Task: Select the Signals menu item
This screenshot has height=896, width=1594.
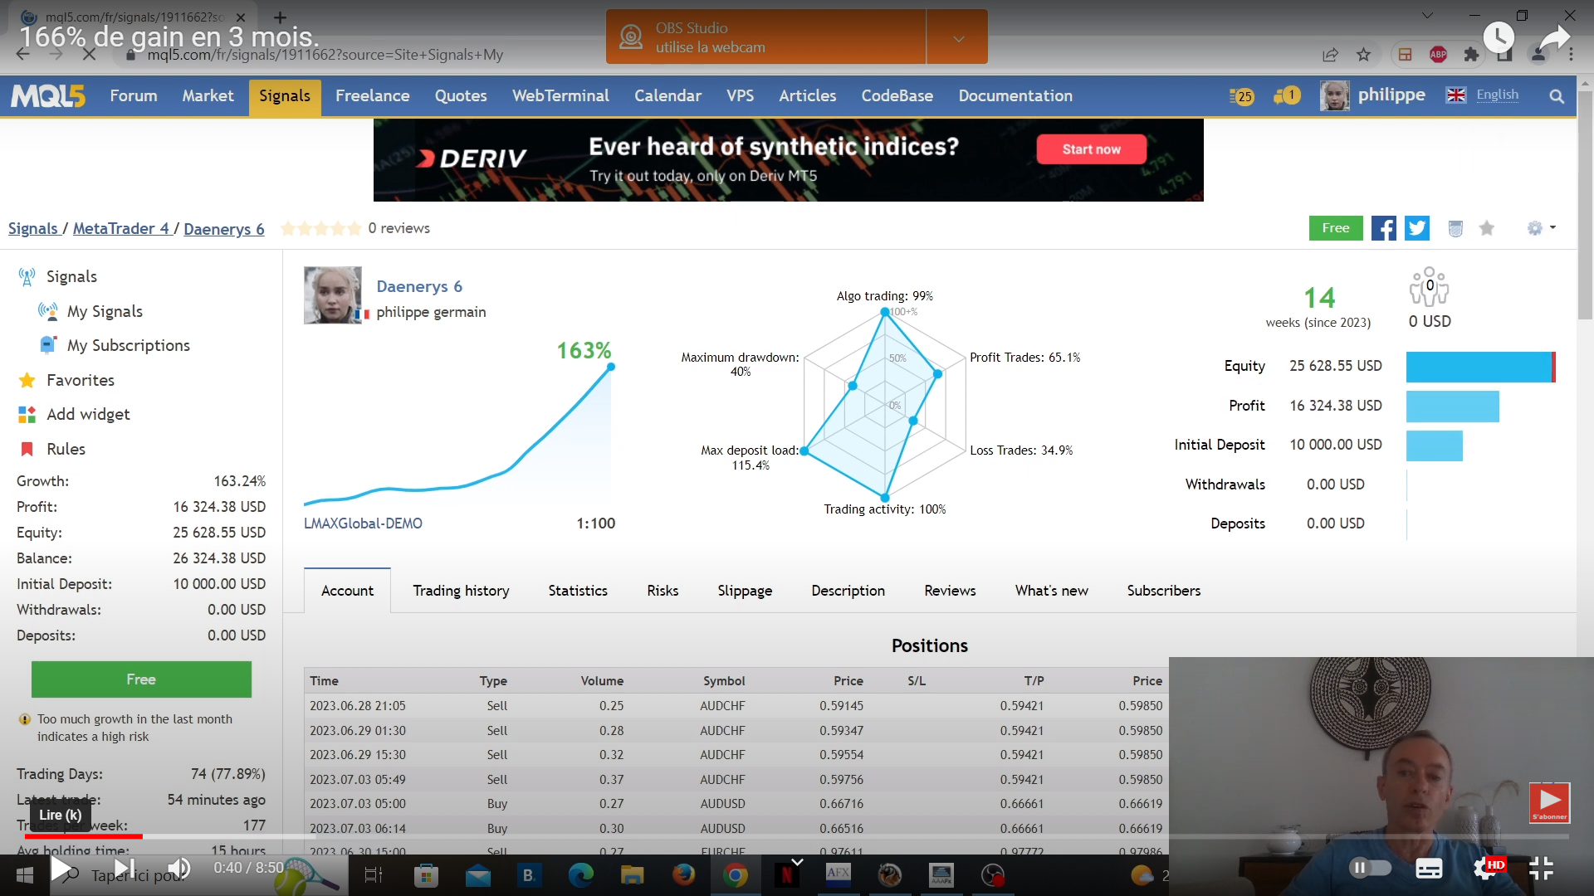Action: click(x=285, y=95)
